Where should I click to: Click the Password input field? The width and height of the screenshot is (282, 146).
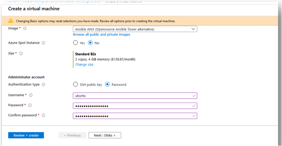(135, 106)
